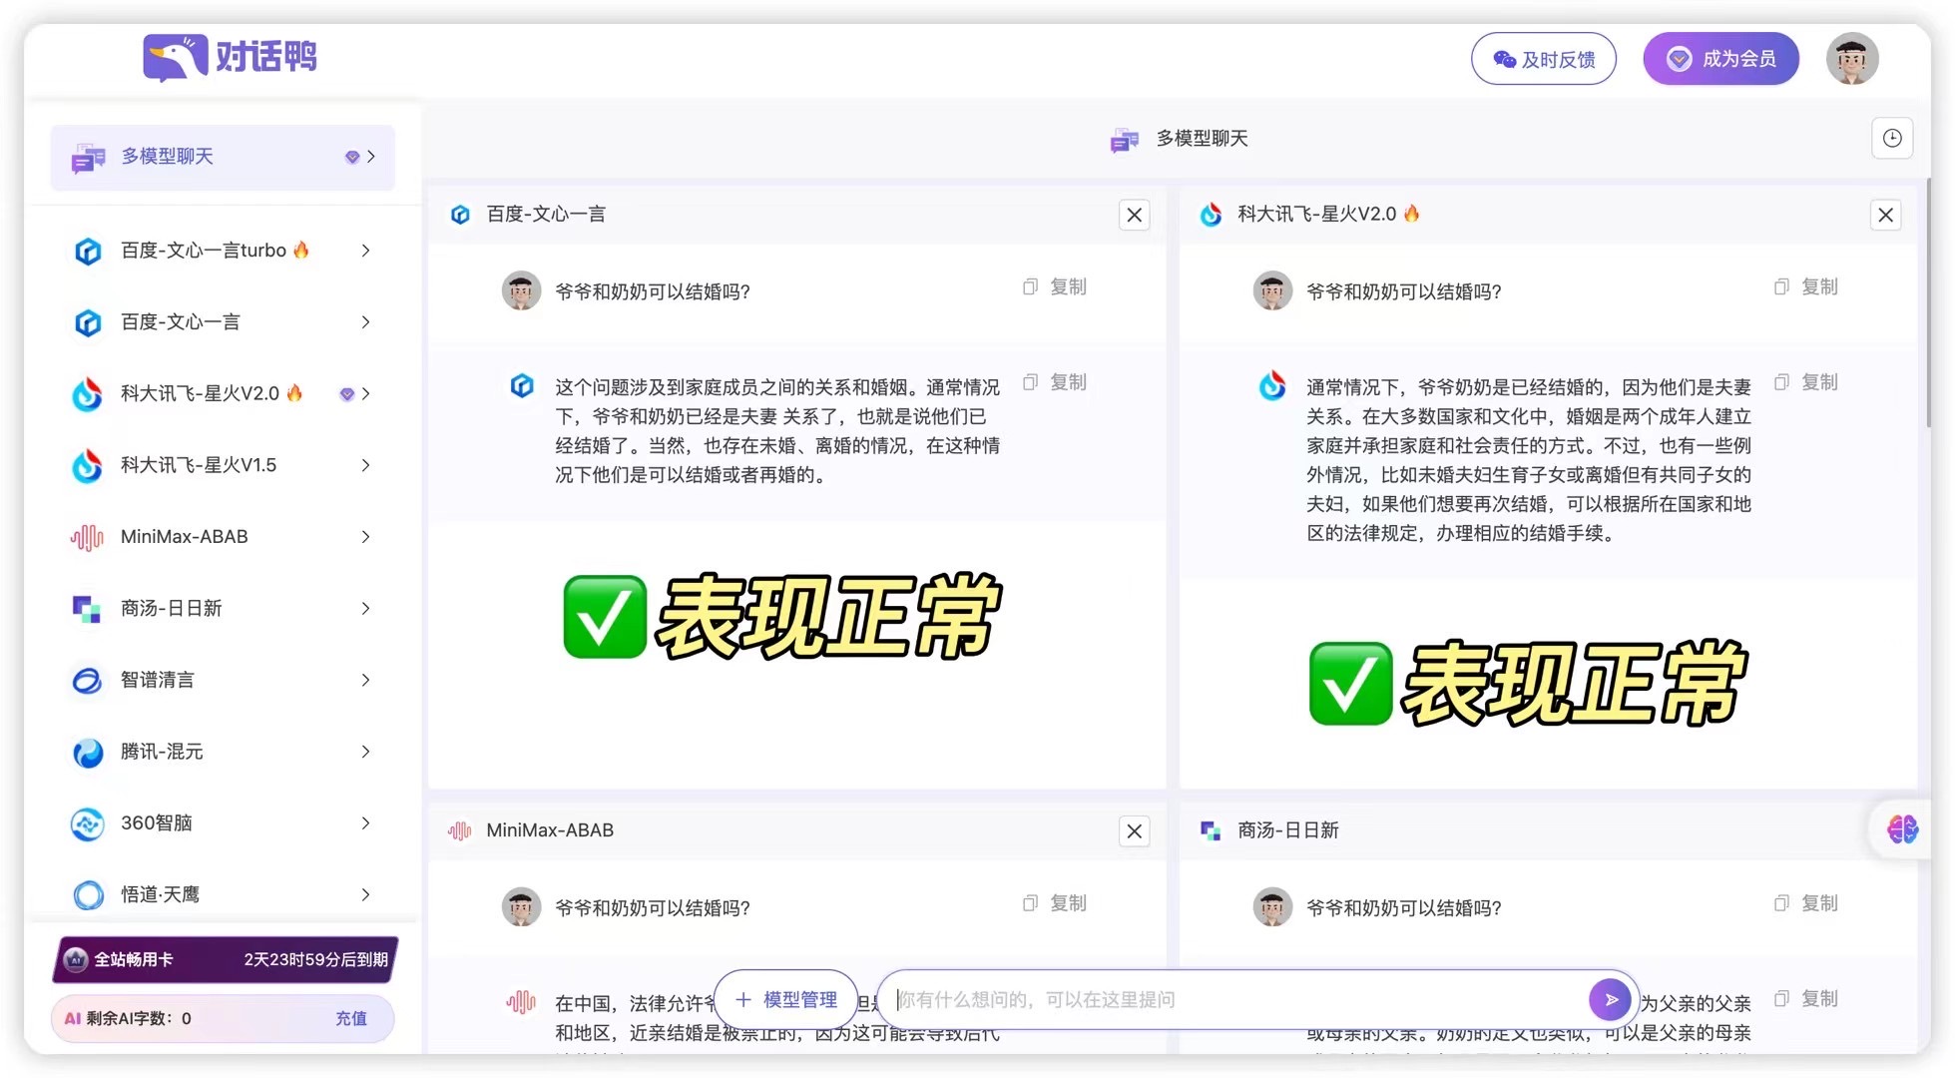Click the 智谱清言 sidebar icon
The width and height of the screenshot is (1955, 1078).
[x=88, y=681]
